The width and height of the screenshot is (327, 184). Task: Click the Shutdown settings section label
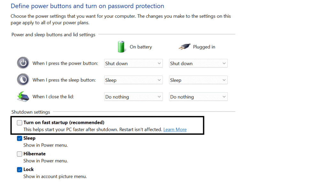click(31, 112)
